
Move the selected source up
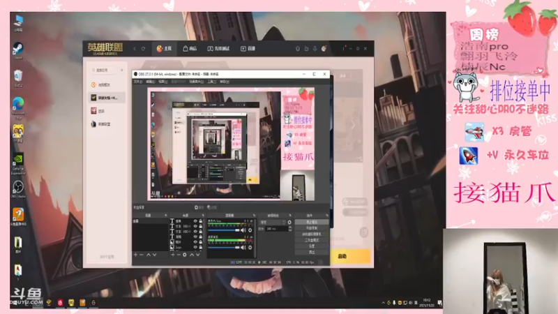(x=192, y=255)
